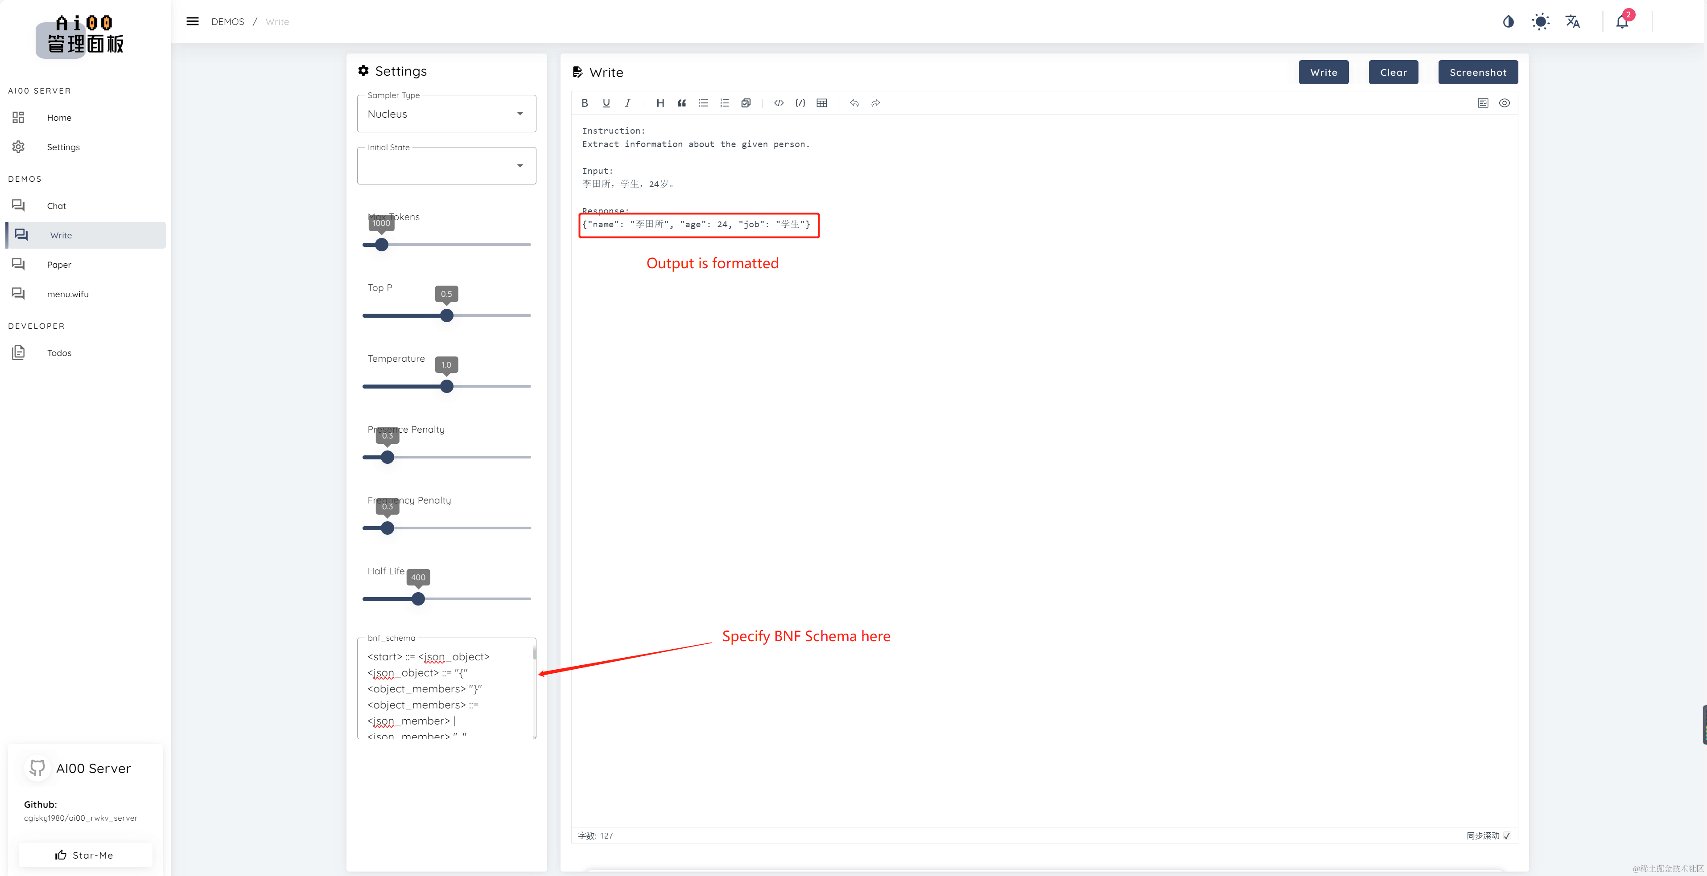Click the Bold formatting icon

586,103
